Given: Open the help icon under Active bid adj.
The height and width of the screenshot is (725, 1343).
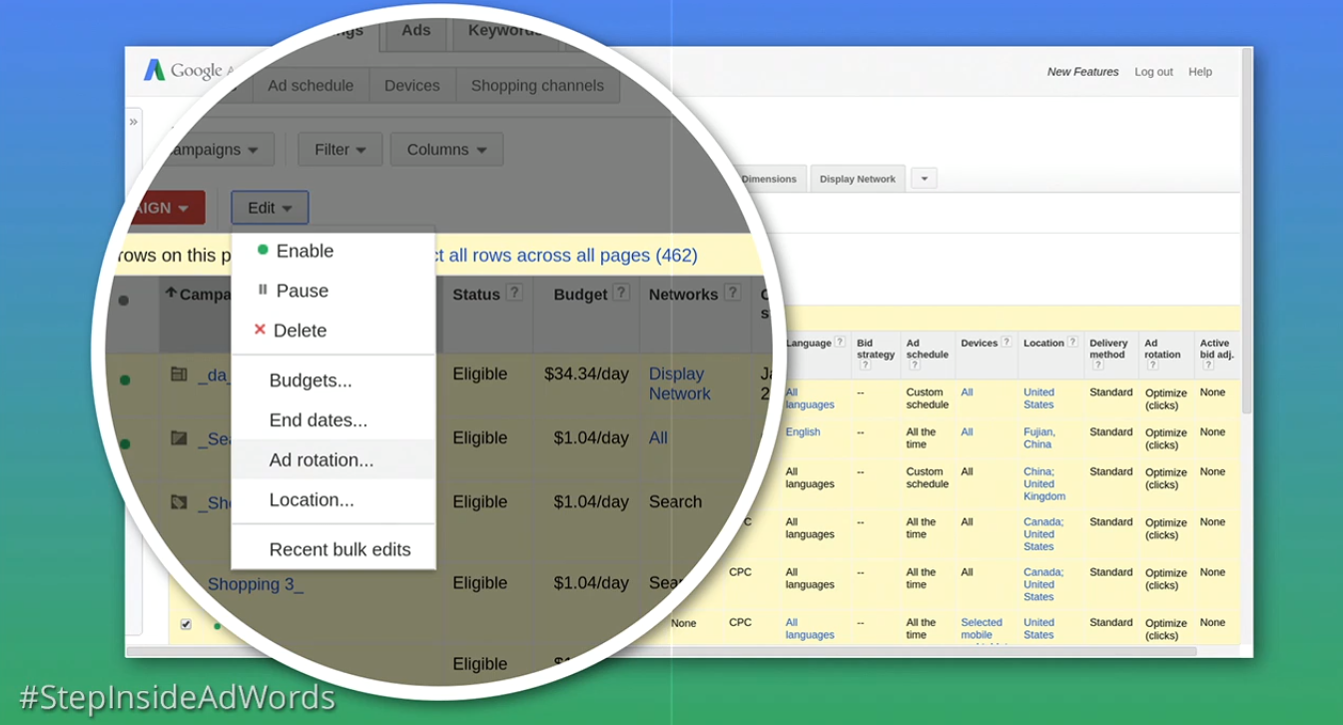Looking at the screenshot, I should click(1207, 365).
